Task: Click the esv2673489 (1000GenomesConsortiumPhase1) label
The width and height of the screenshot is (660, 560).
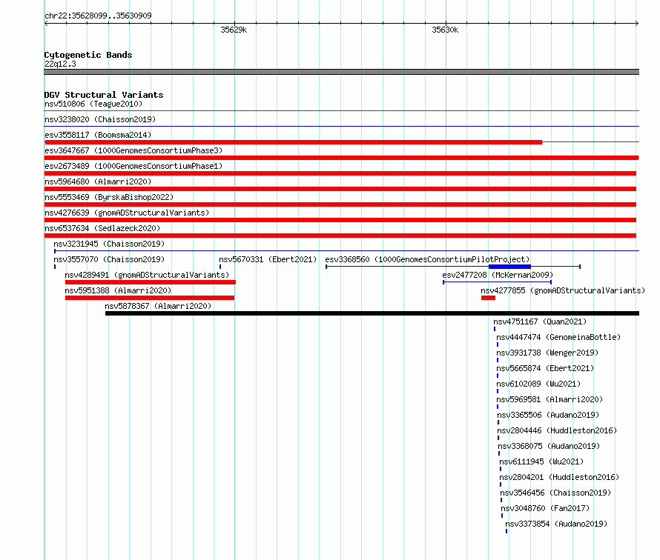Action: 133,166
